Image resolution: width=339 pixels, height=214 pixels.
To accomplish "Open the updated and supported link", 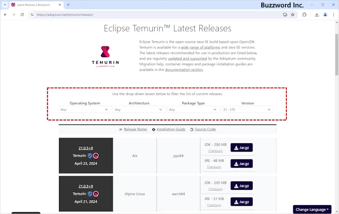I will pos(187,59).
